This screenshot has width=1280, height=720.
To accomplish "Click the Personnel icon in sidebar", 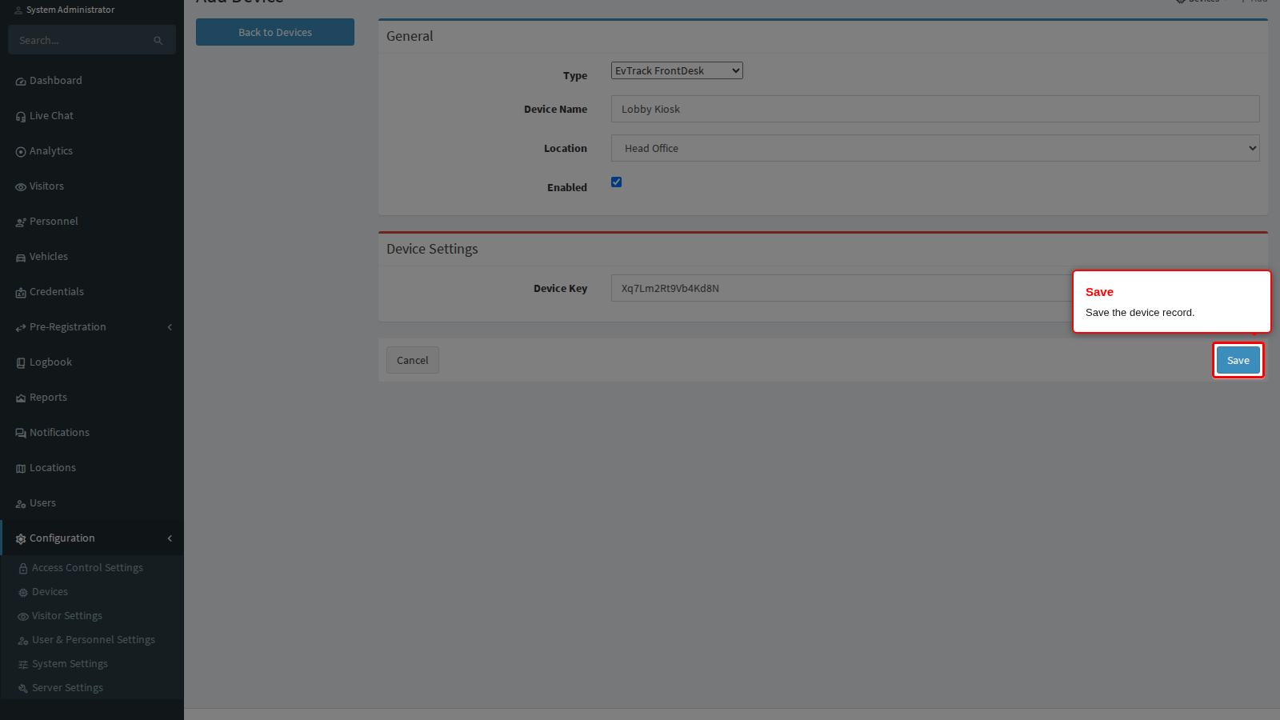I will (x=21, y=222).
